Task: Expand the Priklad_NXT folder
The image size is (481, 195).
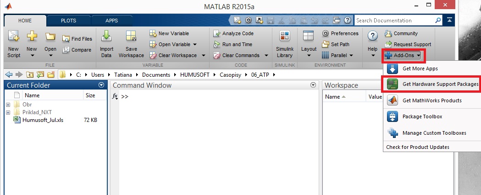Action: 8,112
